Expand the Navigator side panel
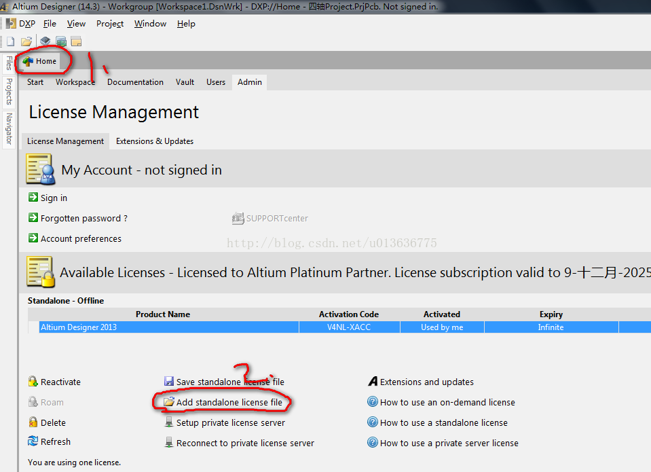 pyautogui.click(x=9, y=128)
